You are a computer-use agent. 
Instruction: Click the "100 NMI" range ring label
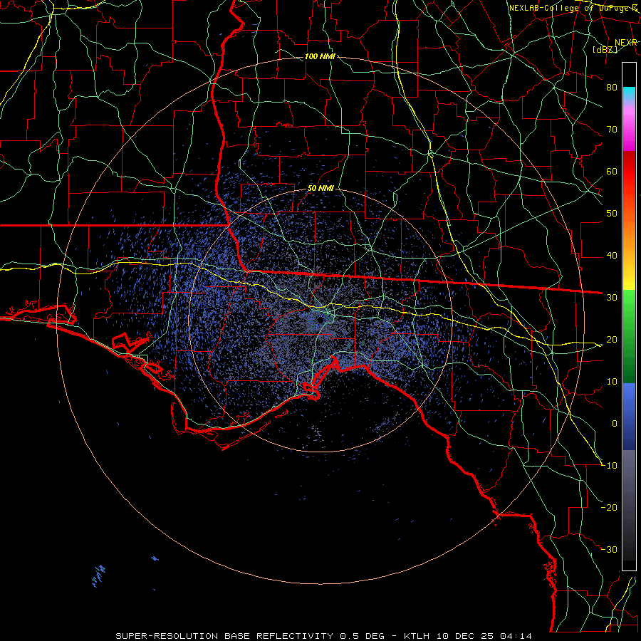click(320, 56)
